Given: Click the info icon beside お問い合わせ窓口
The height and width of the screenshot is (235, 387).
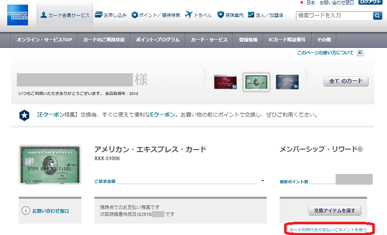Looking at the screenshot, I should pos(25,211).
